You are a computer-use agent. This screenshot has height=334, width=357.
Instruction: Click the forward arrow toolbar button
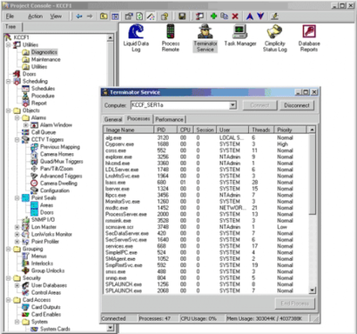tap(89, 16)
